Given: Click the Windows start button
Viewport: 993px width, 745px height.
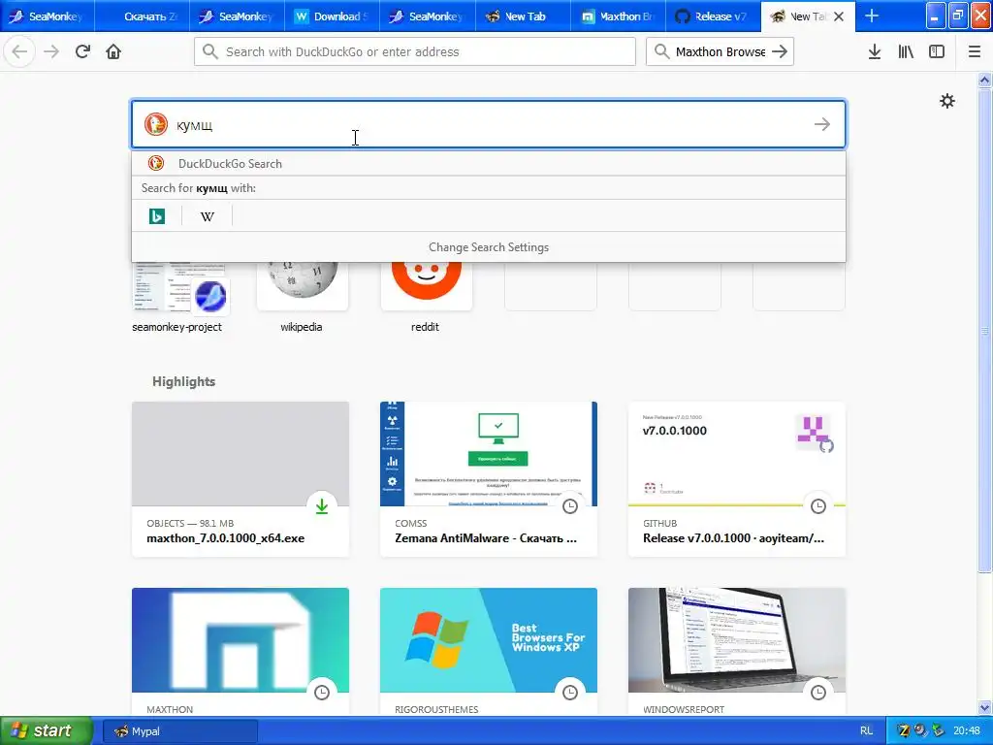Looking at the screenshot, I should tap(47, 730).
